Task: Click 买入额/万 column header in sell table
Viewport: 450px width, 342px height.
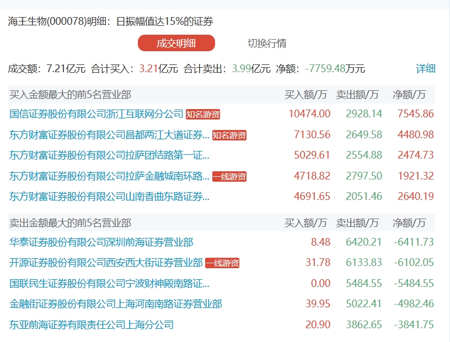Action: (306, 223)
